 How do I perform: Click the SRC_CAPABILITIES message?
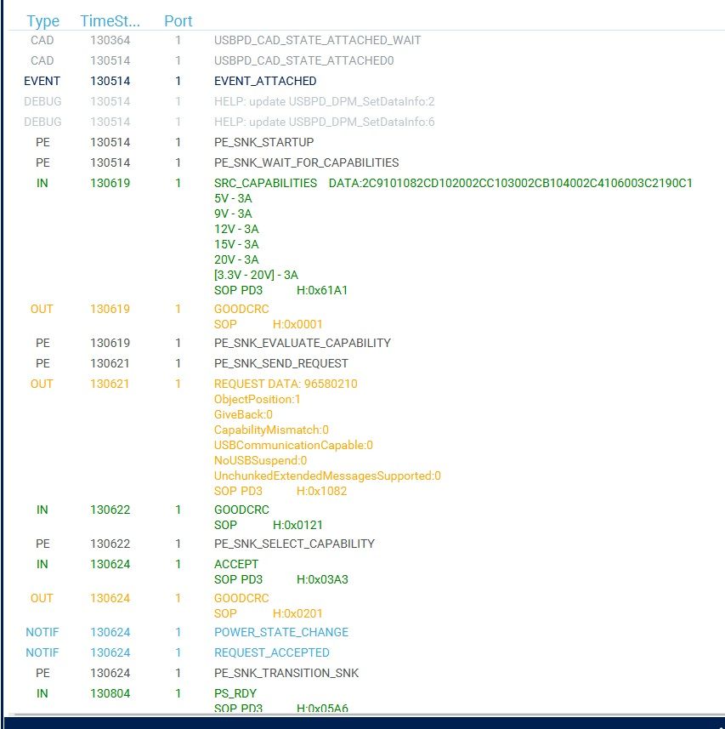266,183
